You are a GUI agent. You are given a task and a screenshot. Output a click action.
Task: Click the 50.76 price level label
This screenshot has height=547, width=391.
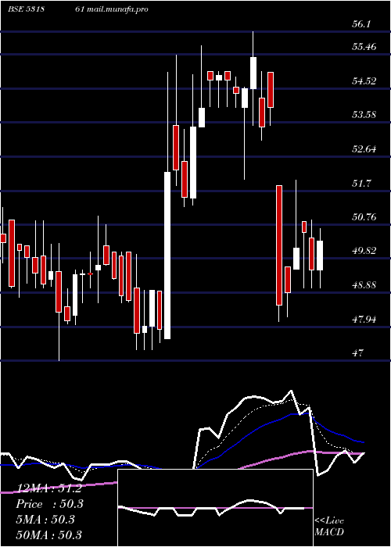364,217
